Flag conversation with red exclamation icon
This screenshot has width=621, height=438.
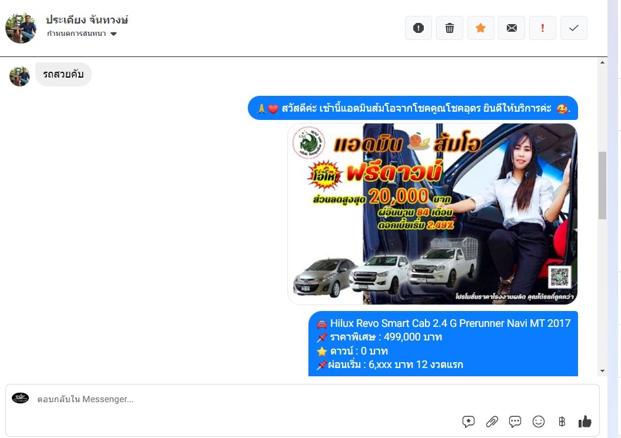pos(543,28)
